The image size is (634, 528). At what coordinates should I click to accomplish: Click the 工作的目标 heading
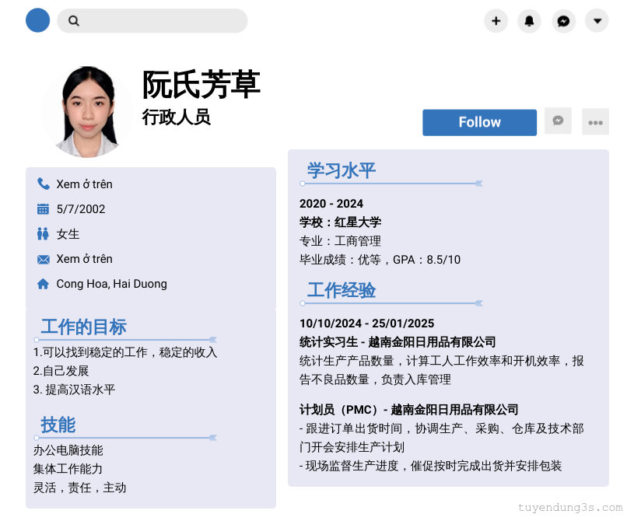tap(84, 327)
